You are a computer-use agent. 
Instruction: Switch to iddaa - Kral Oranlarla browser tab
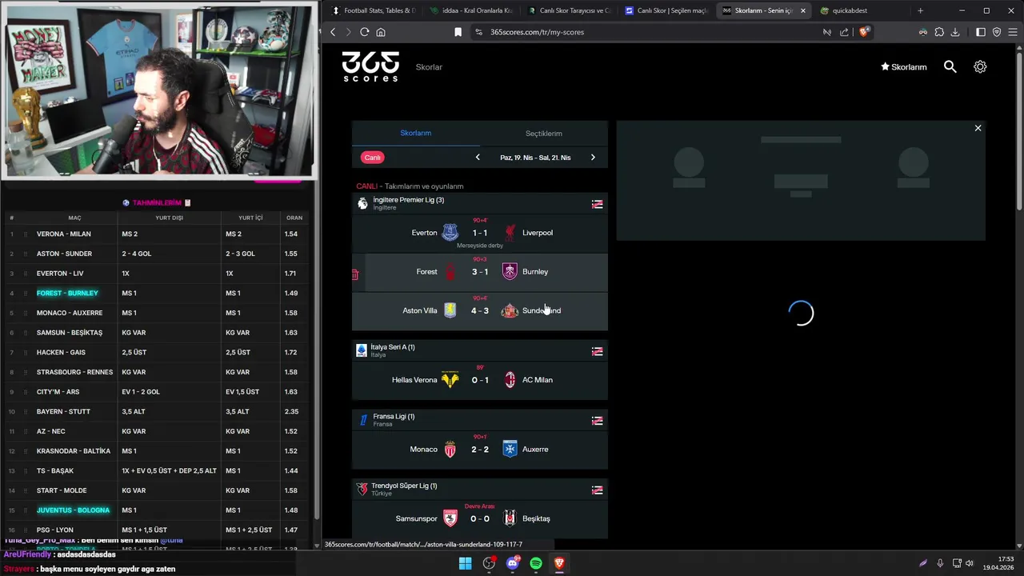(470, 10)
